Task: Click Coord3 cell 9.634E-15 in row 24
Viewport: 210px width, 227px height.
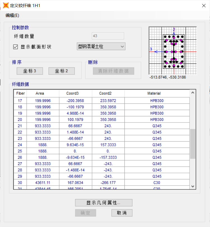Action: tap(75, 145)
